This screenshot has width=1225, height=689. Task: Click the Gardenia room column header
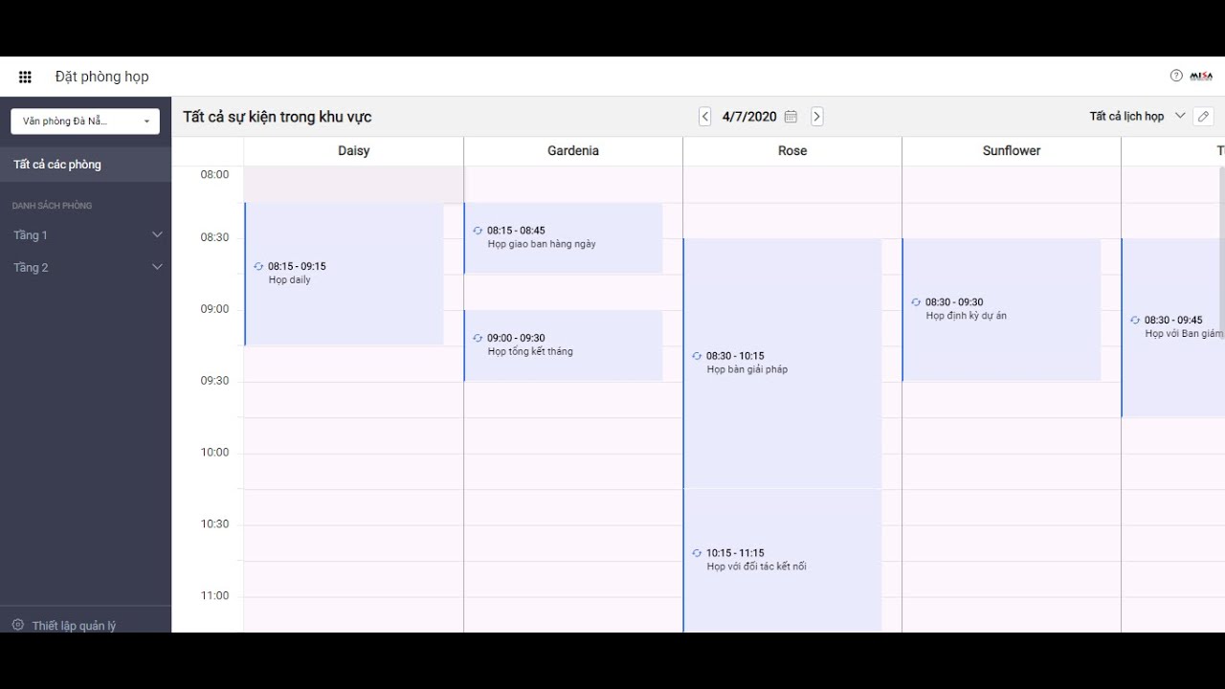(573, 151)
